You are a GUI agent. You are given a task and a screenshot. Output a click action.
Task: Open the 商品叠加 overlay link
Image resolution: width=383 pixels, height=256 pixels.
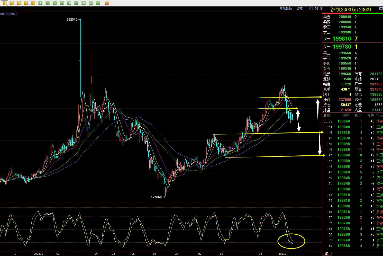pyautogui.click(x=286, y=9)
